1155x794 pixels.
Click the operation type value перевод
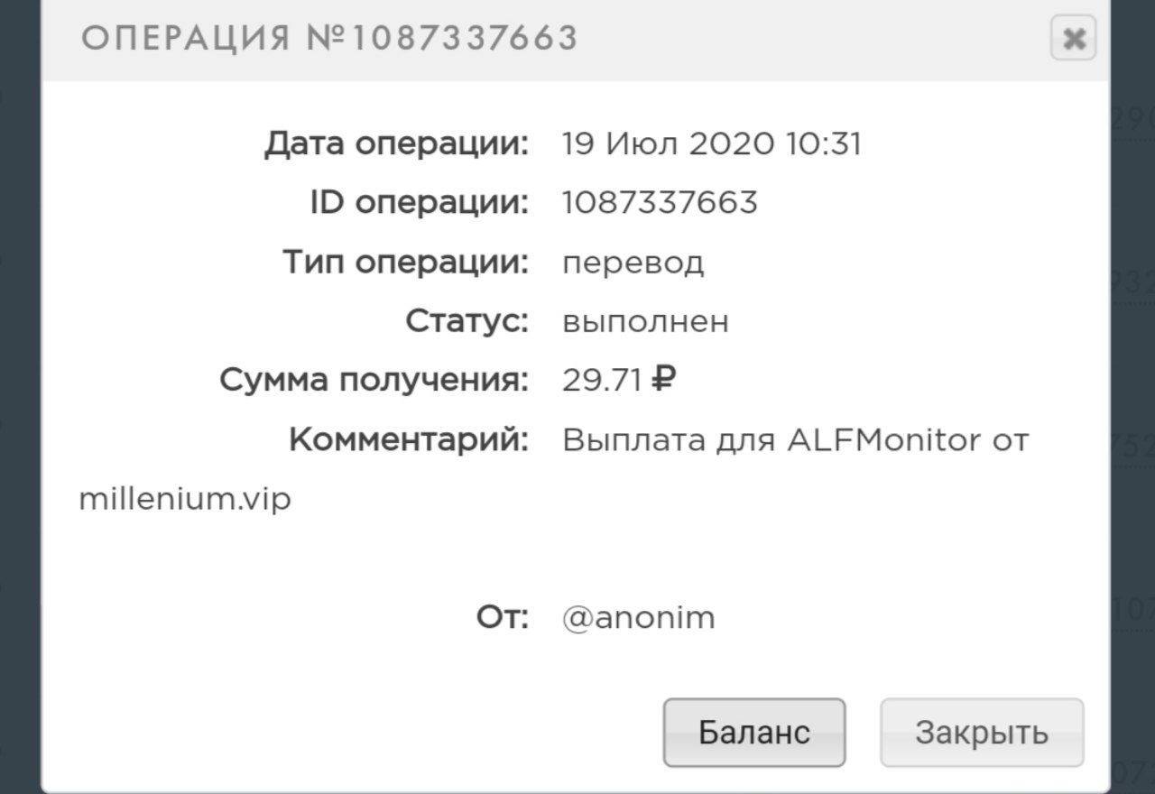click(x=633, y=263)
